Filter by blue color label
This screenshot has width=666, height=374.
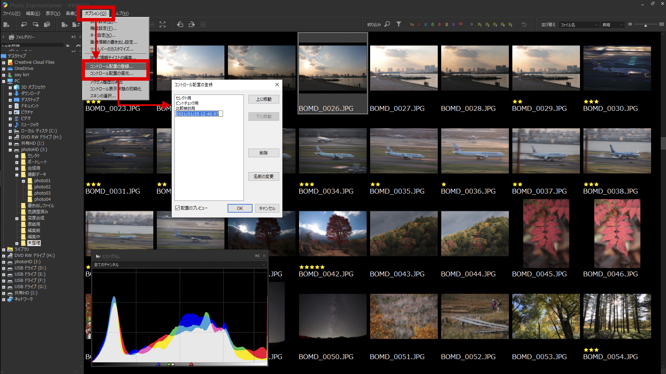426,25
